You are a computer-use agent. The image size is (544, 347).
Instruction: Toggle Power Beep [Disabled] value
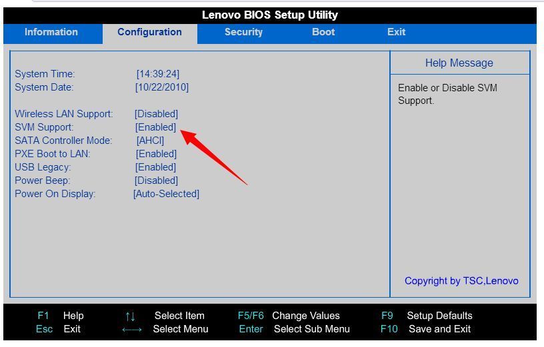[157, 180]
